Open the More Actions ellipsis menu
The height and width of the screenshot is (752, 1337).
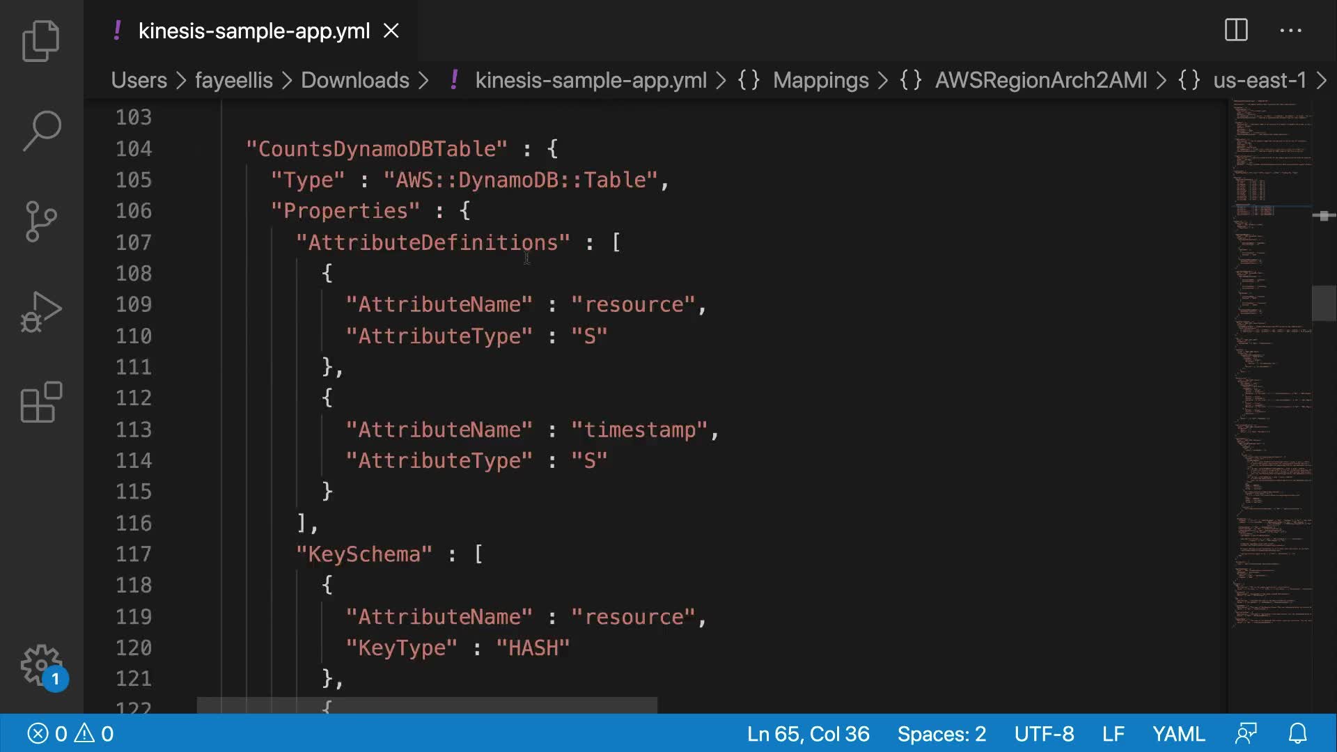point(1290,30)
